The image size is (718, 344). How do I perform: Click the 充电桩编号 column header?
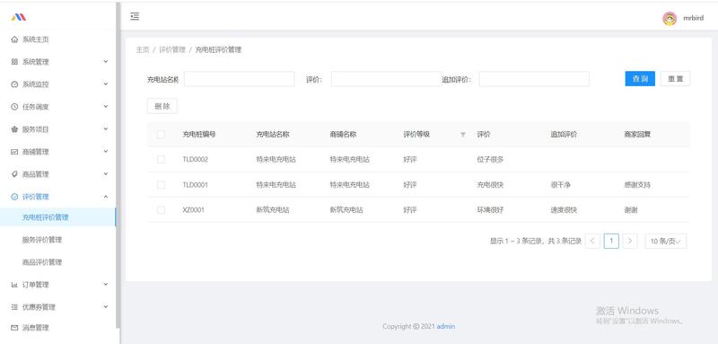199,134
